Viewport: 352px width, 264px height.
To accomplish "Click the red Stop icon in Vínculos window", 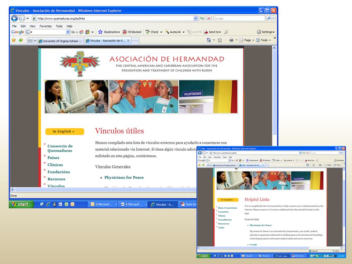I will 209,18.
